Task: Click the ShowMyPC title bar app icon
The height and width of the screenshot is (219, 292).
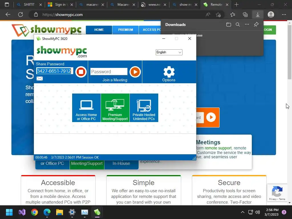Action: (x=38, y=38)
